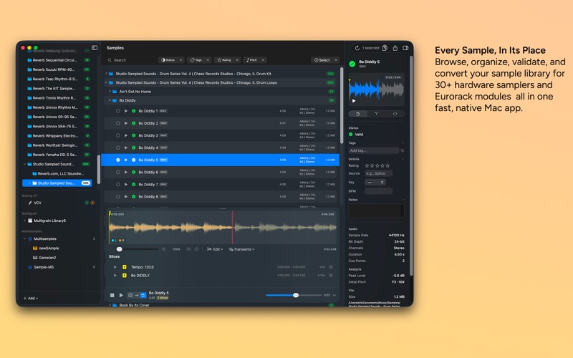Click the add-tag circle icon beside the tag field
The width and height of the screenshot is (573, 358).
coord(403,150)
